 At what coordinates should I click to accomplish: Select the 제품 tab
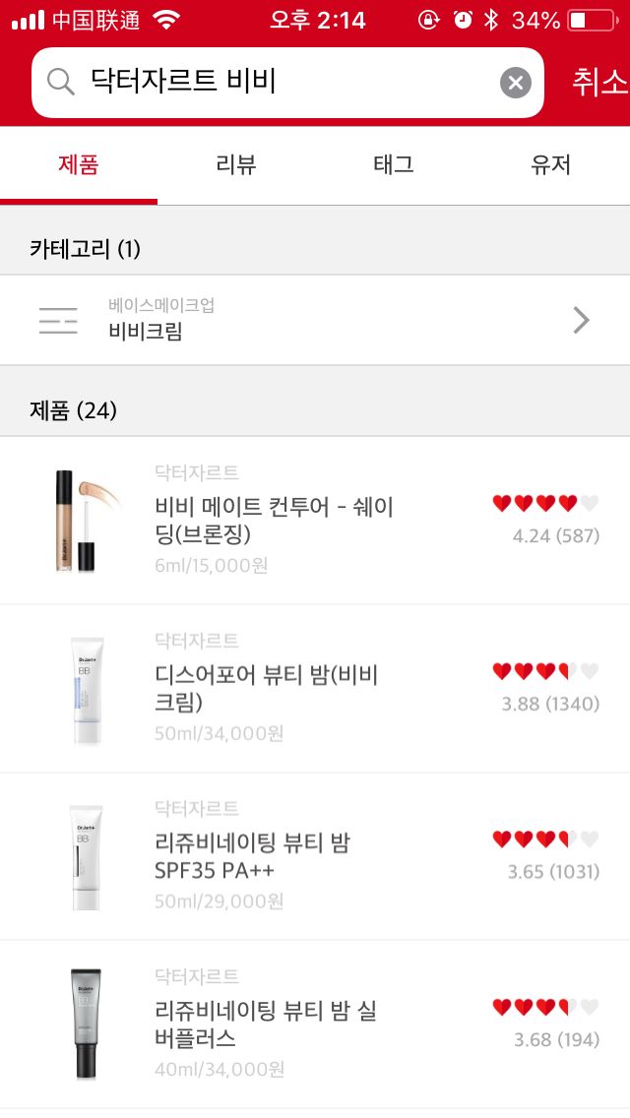point(79,164)
